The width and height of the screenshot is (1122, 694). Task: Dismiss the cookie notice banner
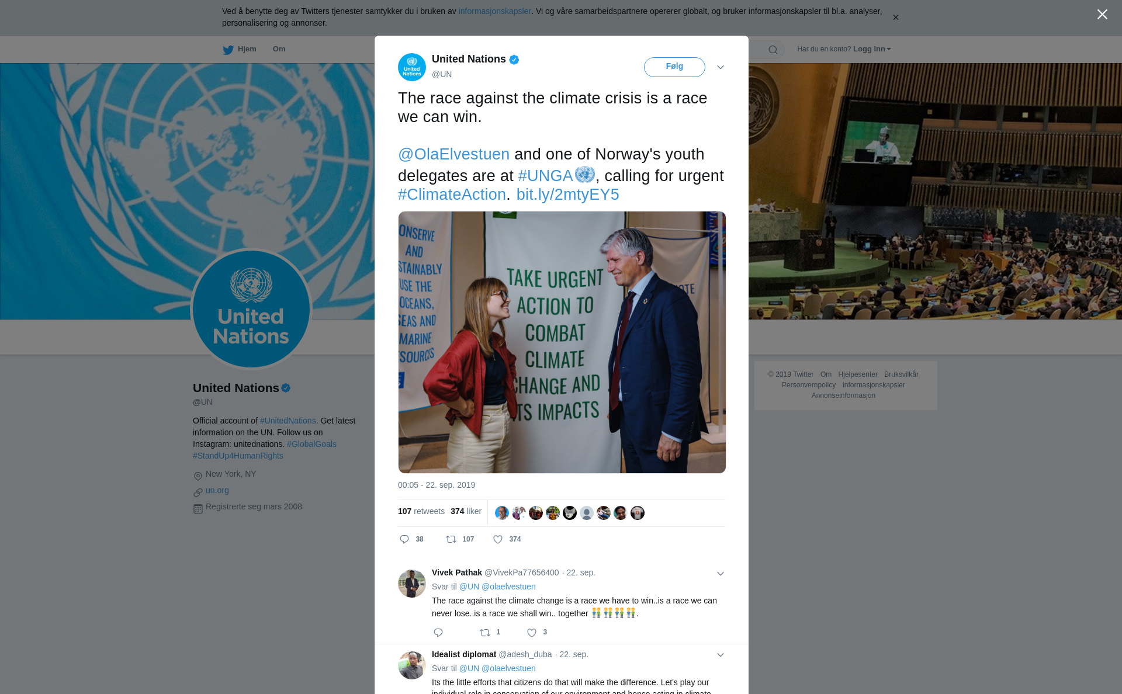point(895,18)
